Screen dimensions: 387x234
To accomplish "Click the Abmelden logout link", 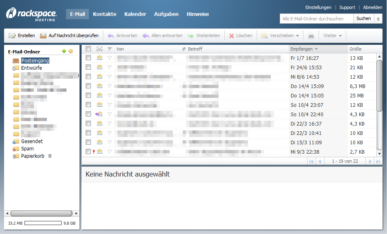I will 372,7.
